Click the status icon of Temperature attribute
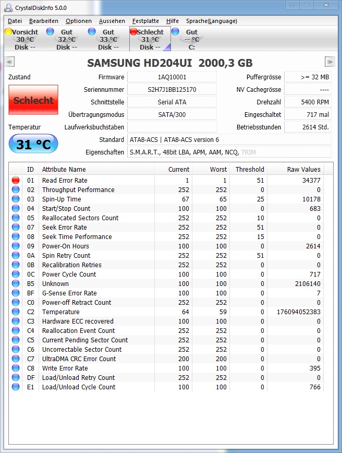 click(16, 312)
